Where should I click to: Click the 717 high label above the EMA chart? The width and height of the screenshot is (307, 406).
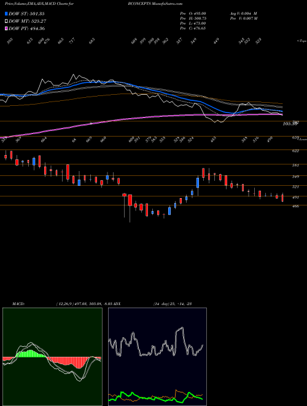[x=72, y=41]
